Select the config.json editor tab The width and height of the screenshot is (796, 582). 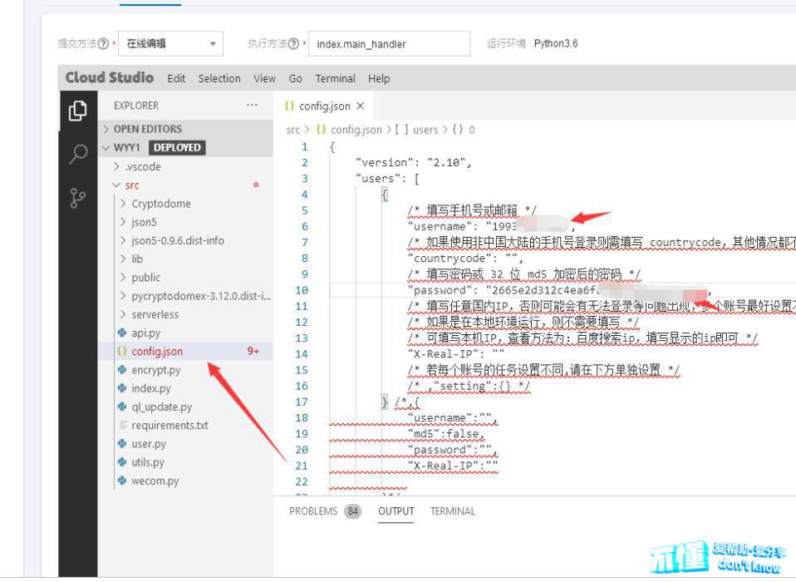tap(324, 106)
